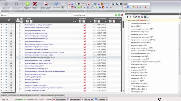Click the LiveInternet Li icon
Screen dimensions: 181x101
coord(92,4)
